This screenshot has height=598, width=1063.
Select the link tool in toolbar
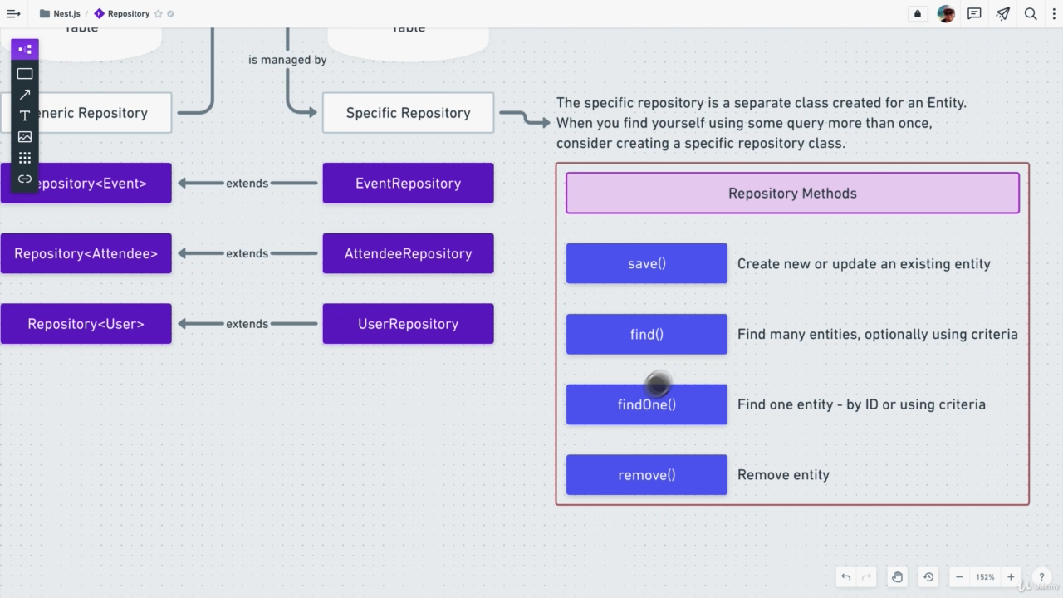click(x=25, y=179)
